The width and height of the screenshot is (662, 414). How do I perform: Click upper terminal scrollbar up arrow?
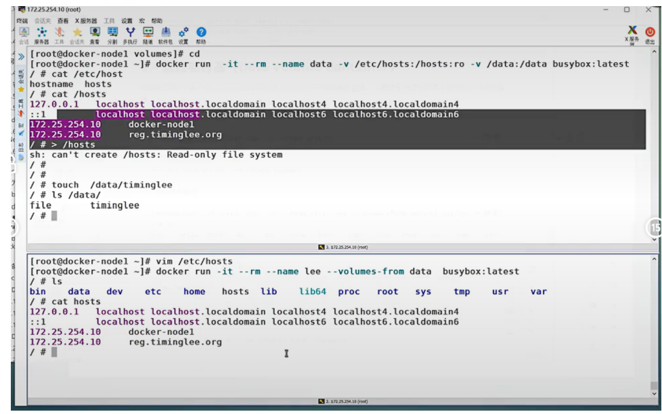pos(654,51)
